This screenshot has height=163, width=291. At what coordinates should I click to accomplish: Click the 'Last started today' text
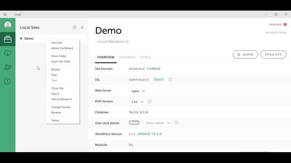click(276, 32)
